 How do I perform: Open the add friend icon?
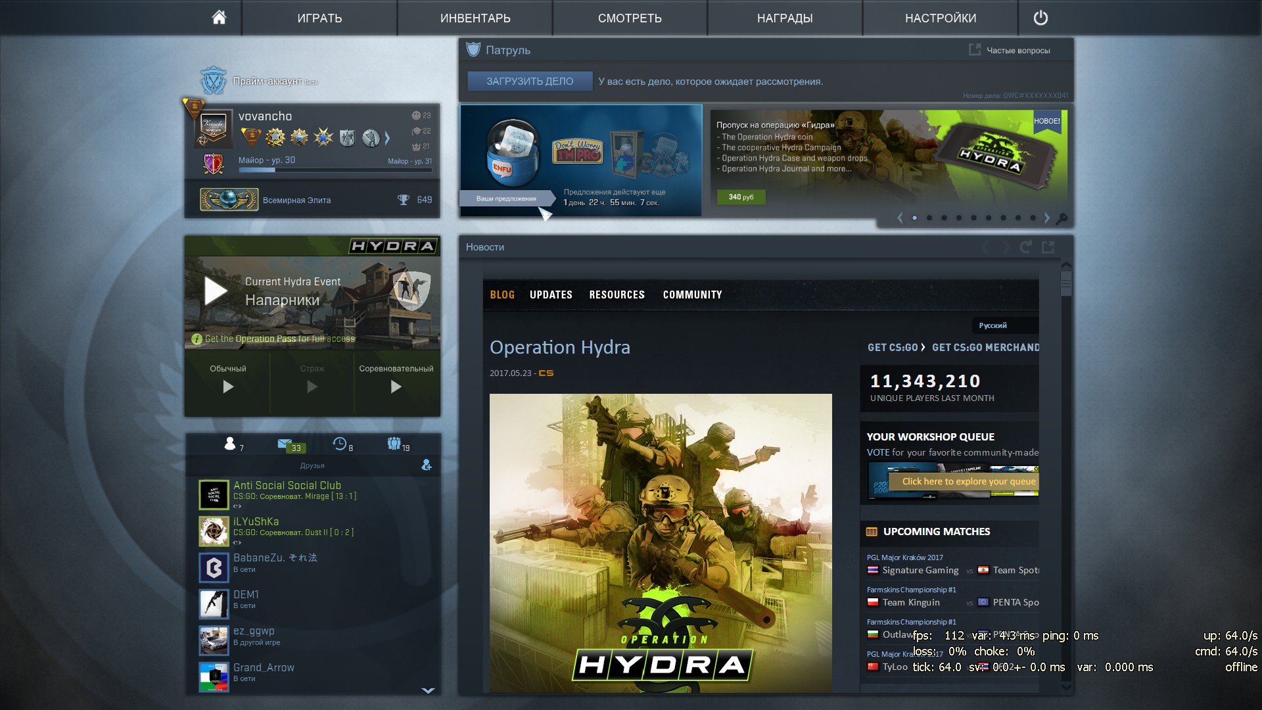427,465
